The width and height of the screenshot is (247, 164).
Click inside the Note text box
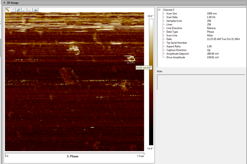pos(201,82)
